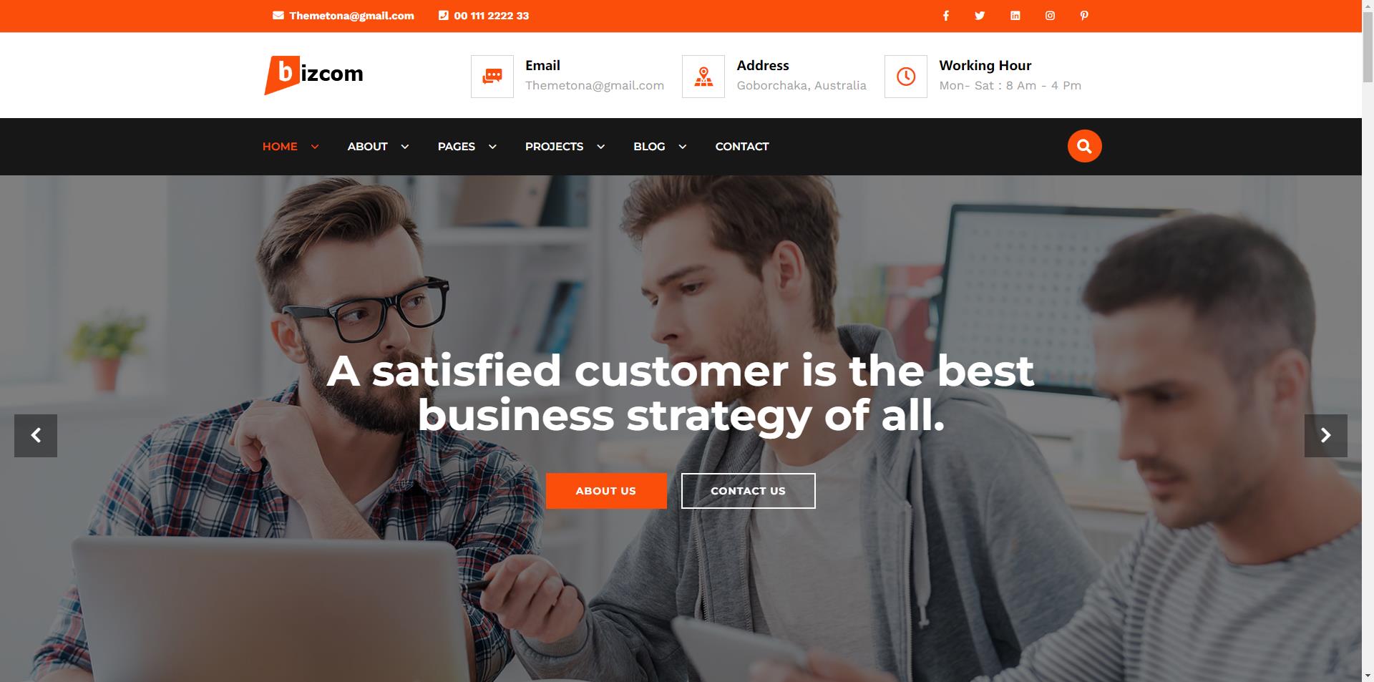Expand the About dropdown arrow
This screenshot has width=1374, height=682.
(x=405, y=147)
